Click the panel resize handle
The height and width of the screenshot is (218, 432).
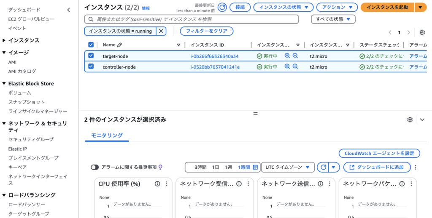(255, 113)
